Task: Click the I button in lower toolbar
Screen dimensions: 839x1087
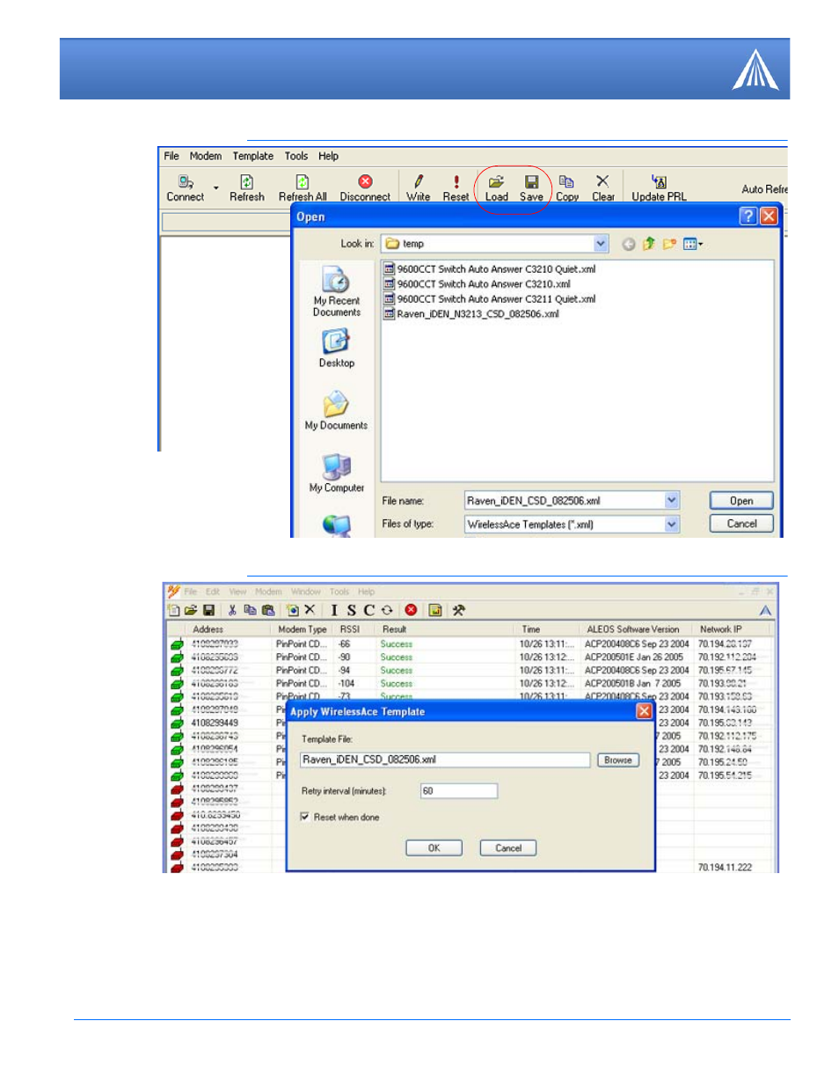Action: [334, 610]
